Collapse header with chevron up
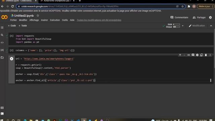 [x=211, y=26]
